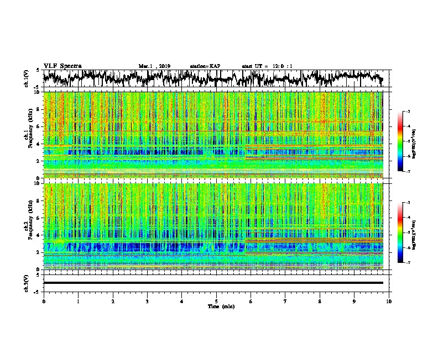Click the "ch.3(V)" axis label at bottom

point(27,284)
